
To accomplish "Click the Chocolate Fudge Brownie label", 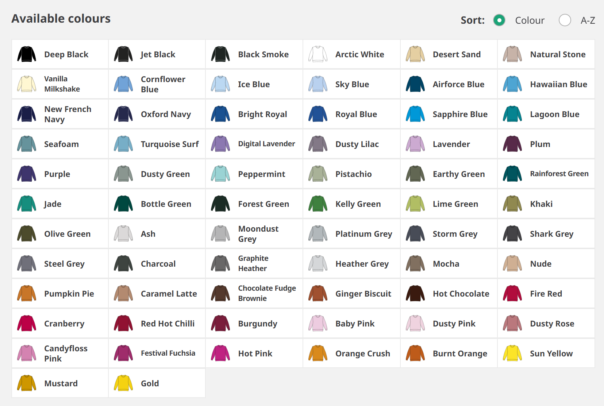I will 267,293.
